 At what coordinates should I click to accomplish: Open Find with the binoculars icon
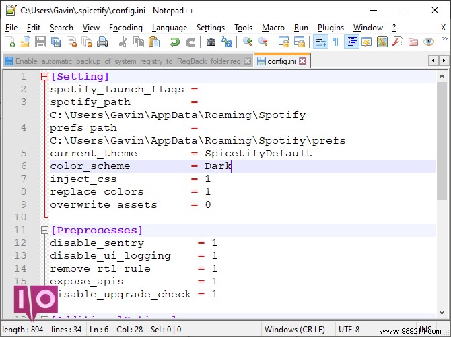coord(211,42)
